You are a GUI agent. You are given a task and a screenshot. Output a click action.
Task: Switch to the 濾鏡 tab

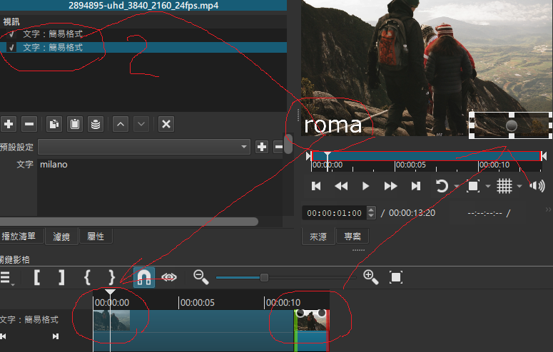[x=63, y=237]
